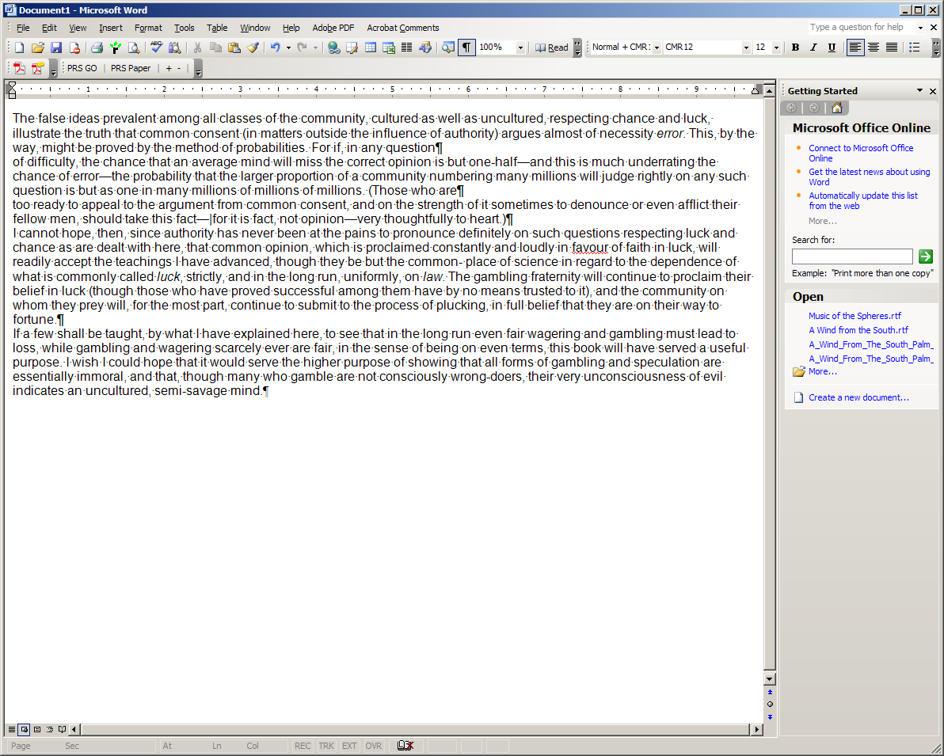Screen dimensions: 944x756
Task: Open the Style dropdown showing Normal + CMR
Action: click(x=657, y=47)
